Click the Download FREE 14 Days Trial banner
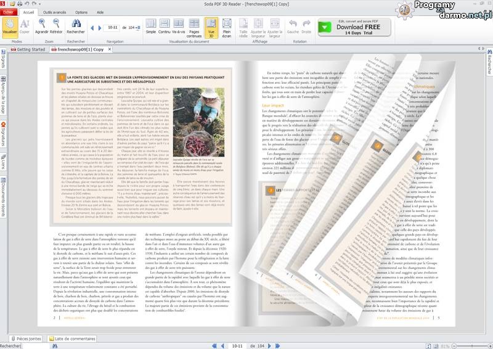The width and height of the screenshot is (493, 349). pos(354,27)
